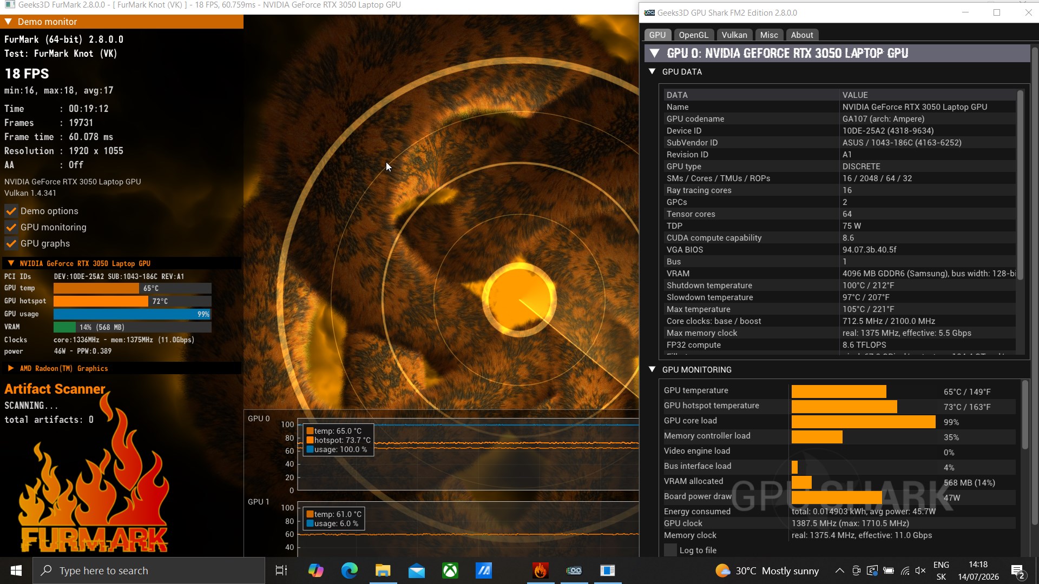Open the Xbox app from the taskbar
The image size is (1039, 584).
point(450,570)
